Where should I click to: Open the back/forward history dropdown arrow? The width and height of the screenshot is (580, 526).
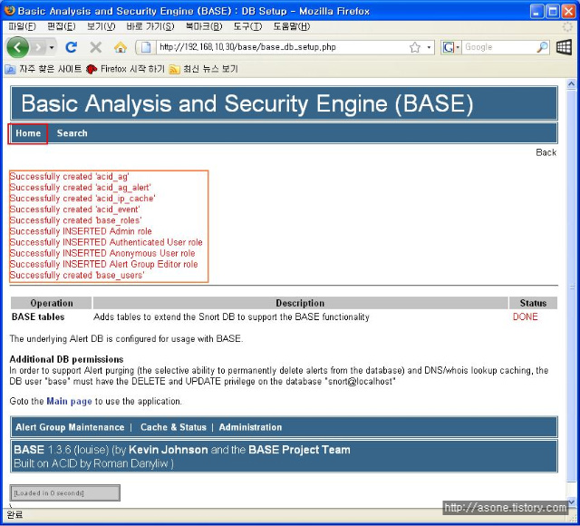point(52,47)
